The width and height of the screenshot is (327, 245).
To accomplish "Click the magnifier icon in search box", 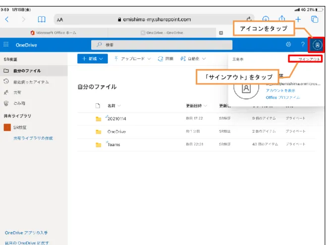I will (x=99, y=44).
